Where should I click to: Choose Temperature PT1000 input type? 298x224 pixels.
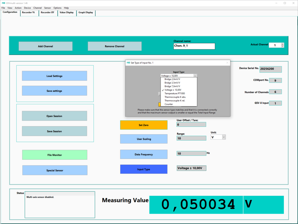click(174, 94)
